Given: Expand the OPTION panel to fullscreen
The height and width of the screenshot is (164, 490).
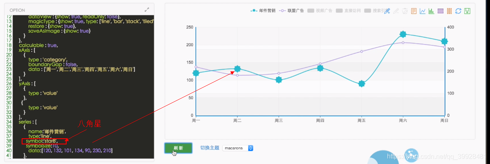Looking at the screenshot, I should tap(147, 10).
